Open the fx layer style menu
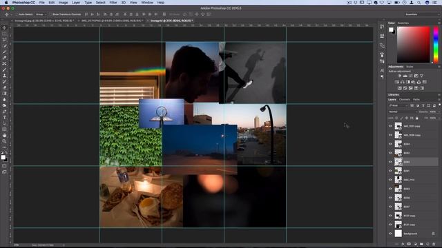Screen dimensions: 442x248 tap(403, 244)
